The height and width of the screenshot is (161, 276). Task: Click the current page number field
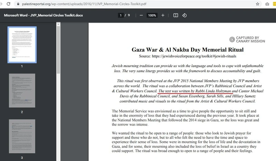(x=120, y=15)
